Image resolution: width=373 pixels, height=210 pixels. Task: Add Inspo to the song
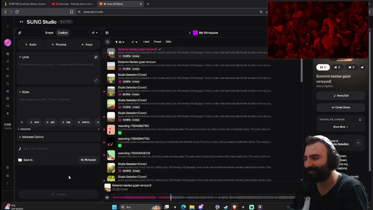(x=87, y=45)
